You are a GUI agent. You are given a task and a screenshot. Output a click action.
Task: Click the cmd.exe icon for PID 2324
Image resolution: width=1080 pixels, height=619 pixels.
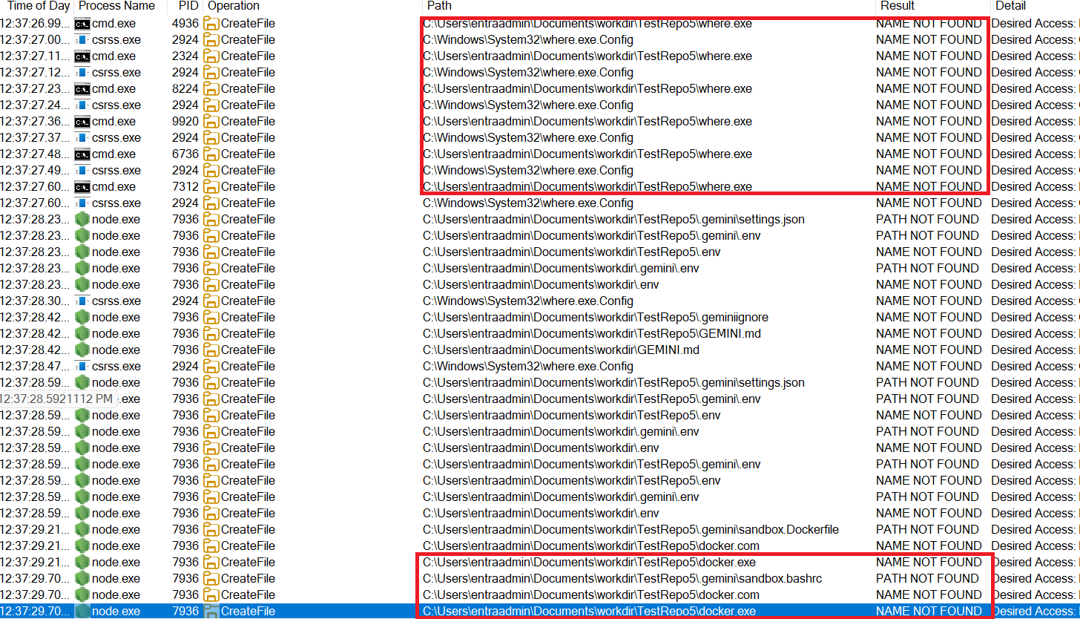pyautogui.click(x=82, y=56)
